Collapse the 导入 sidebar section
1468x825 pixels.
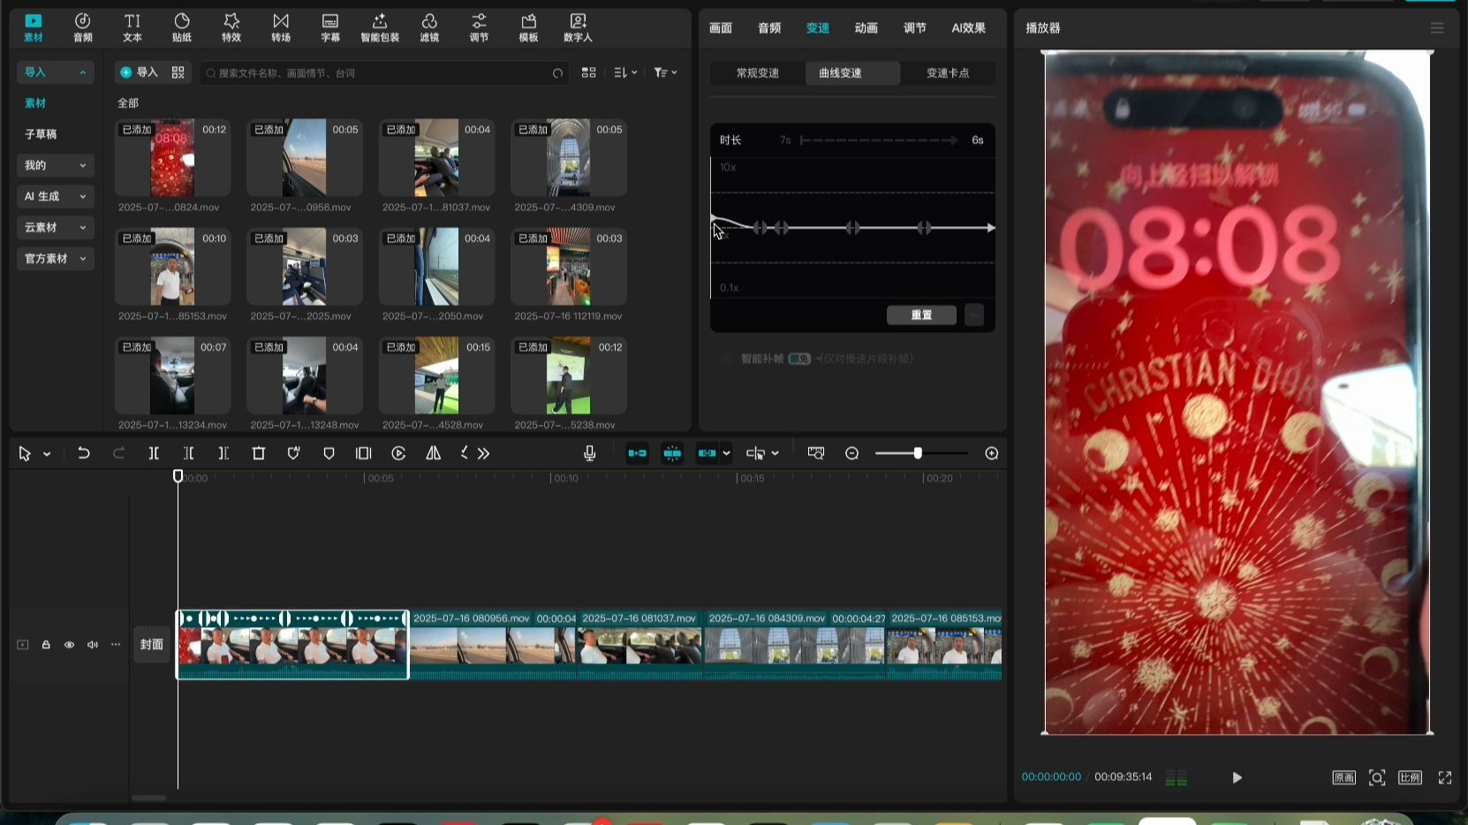click(55, 72)
